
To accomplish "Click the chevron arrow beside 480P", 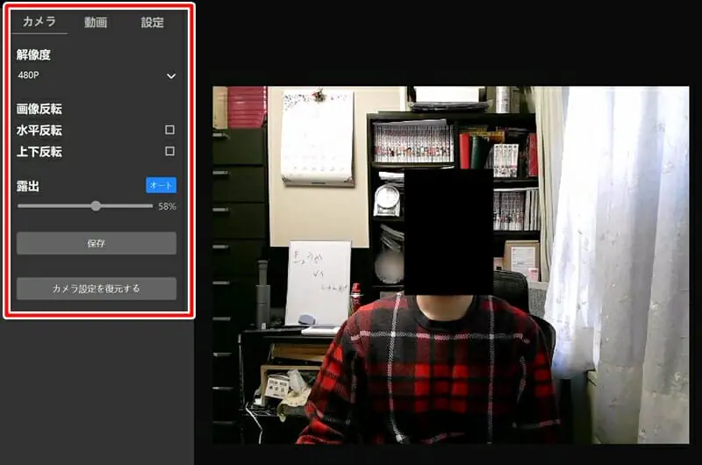I will click(171, 76).
